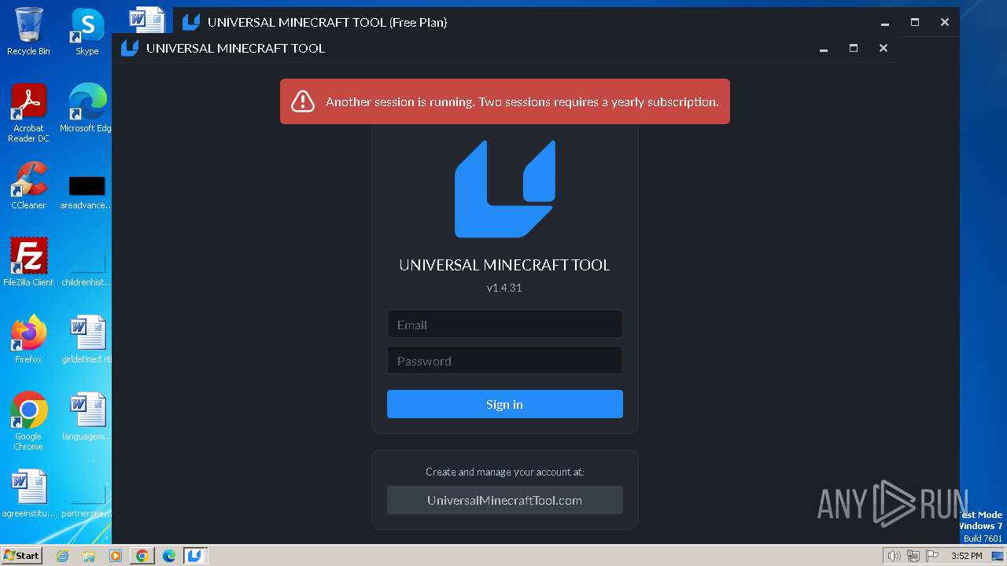1007x566 pixels.
Task: Click the volume speaker tray icon
Action: 894,556
